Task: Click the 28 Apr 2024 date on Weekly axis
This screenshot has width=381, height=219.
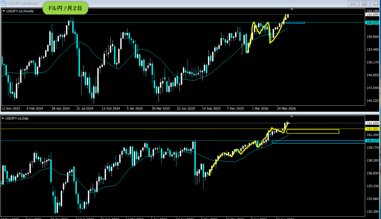Action: [x=61, y=108]
